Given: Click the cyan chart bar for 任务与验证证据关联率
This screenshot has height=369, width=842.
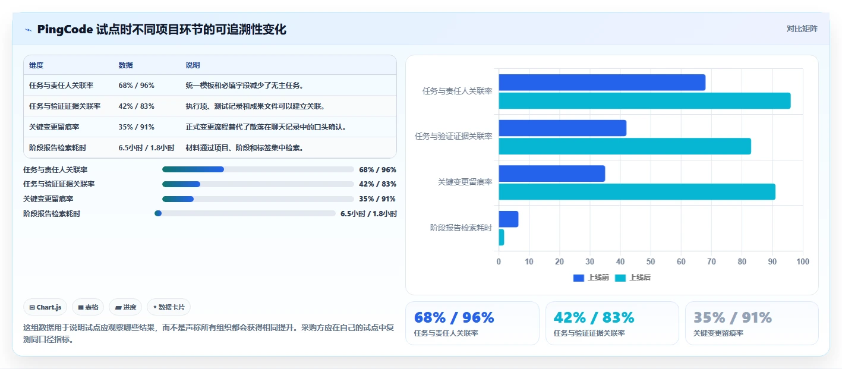Looking at the screenshot, I should point(625,146).
